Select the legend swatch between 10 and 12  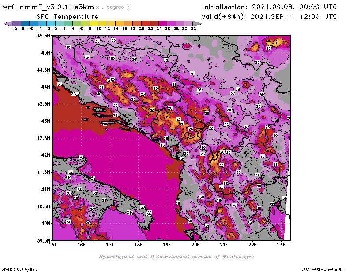(x=102, y=23)
